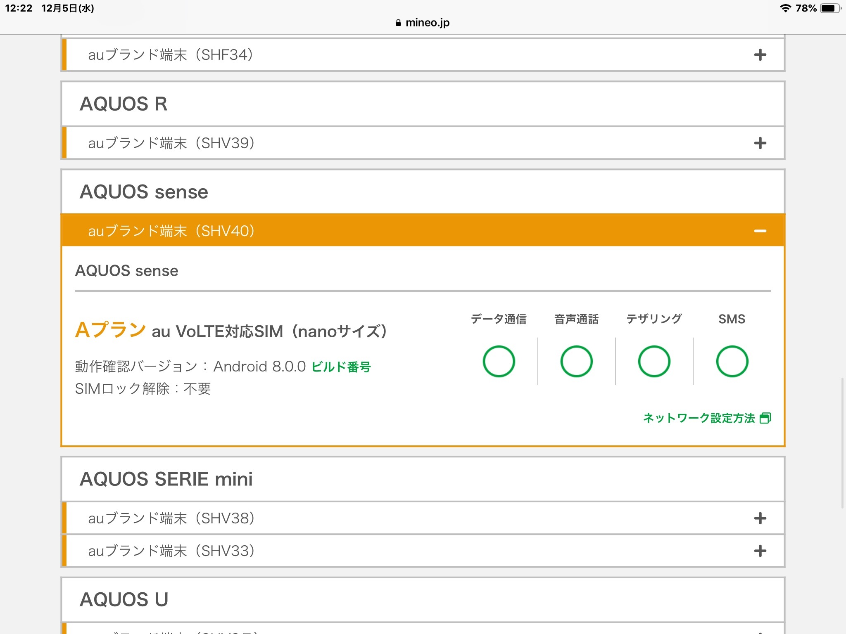Image resolution: width=846 pixels, height=634 pixels.
Task: Collapse SHV40 using the minus icon
Action: [760, 231]
